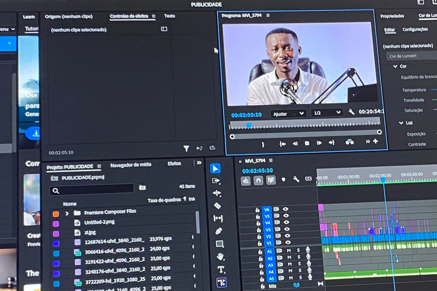Select the Hand tool
The image size is (437, 291).
point(220,257)
